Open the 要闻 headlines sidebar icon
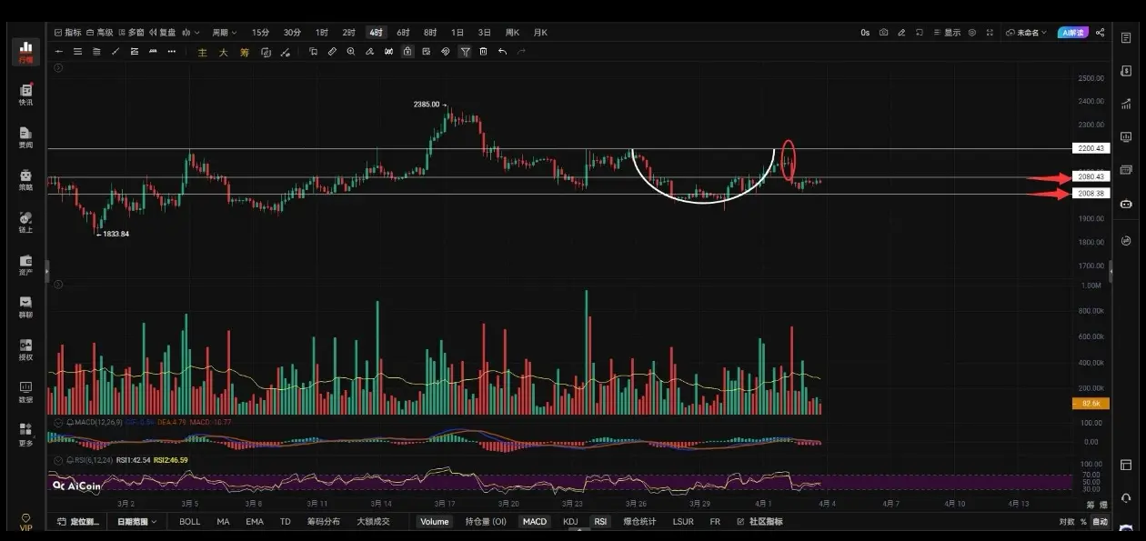 coord(25,137)
